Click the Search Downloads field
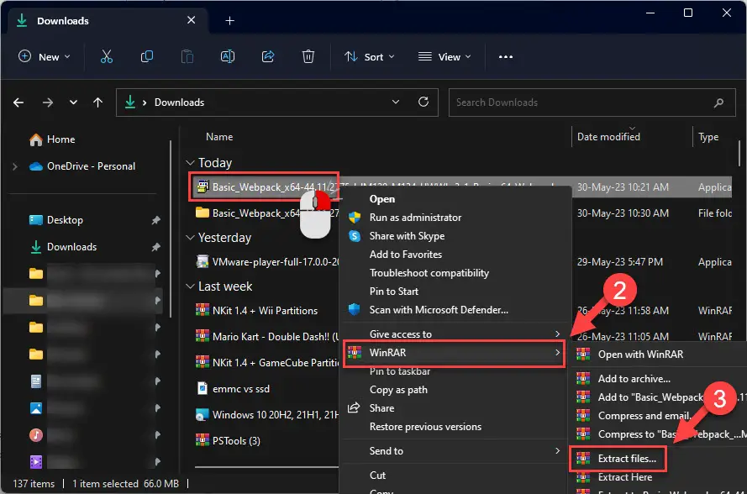 point(592,102)
